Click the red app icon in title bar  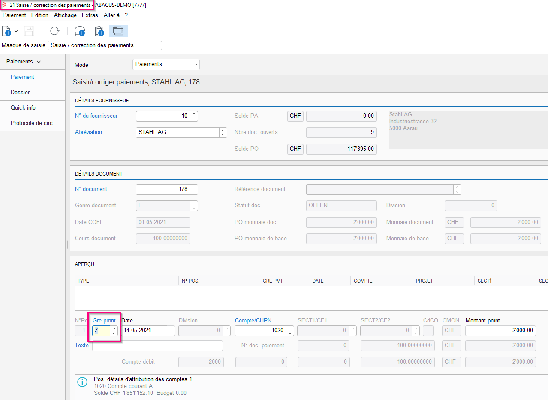pyautogui.click(x=5, y=5)
